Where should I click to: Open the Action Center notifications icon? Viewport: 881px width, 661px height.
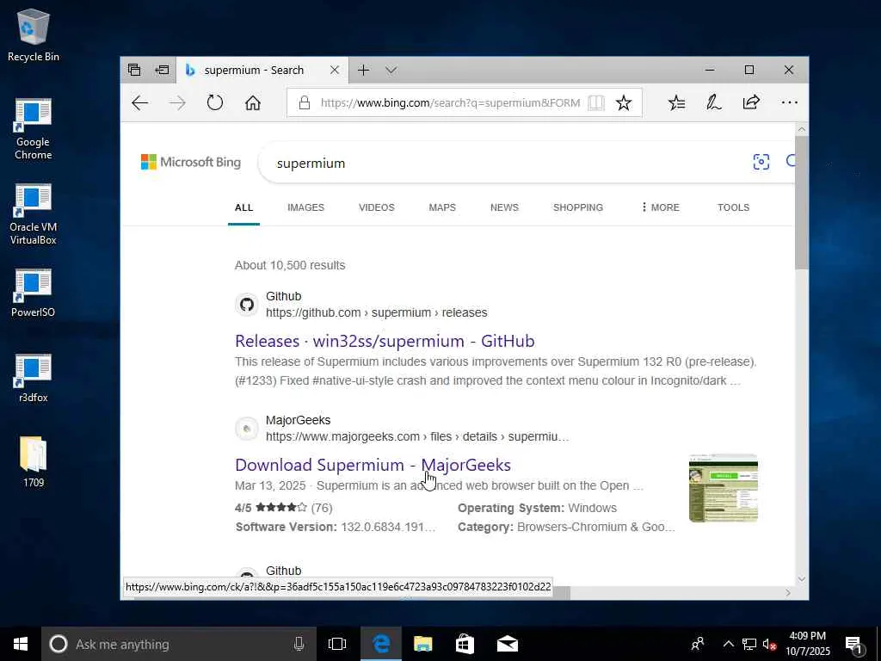pos(854,645)
